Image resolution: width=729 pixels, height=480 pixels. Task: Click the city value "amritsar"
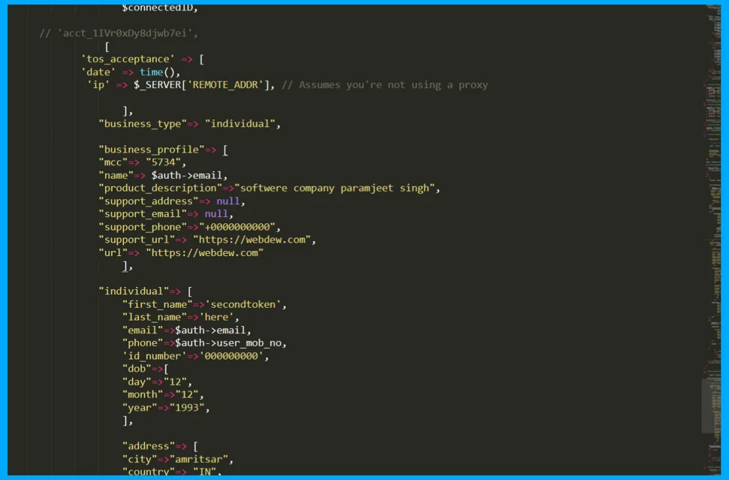[200, 459]
